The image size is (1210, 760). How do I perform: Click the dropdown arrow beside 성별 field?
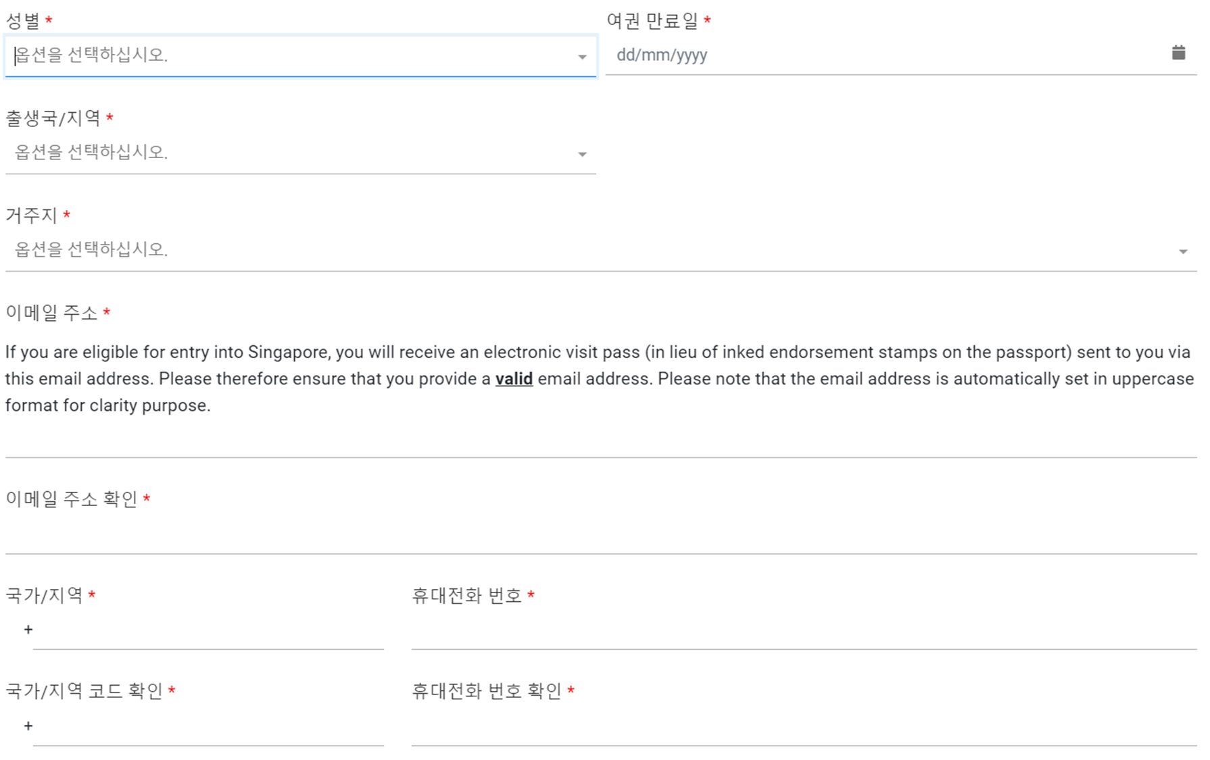[581, 57]
